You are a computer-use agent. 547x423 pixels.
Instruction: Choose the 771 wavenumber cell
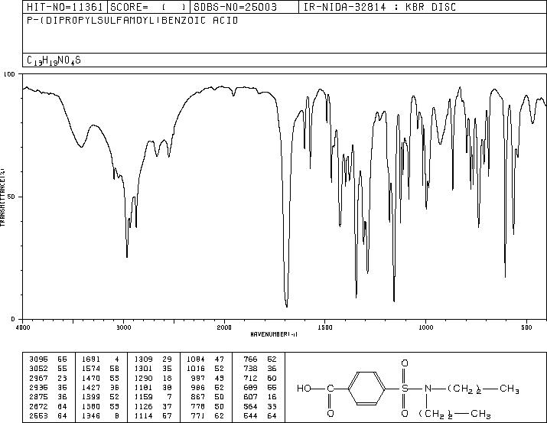(x=198, y=415)
